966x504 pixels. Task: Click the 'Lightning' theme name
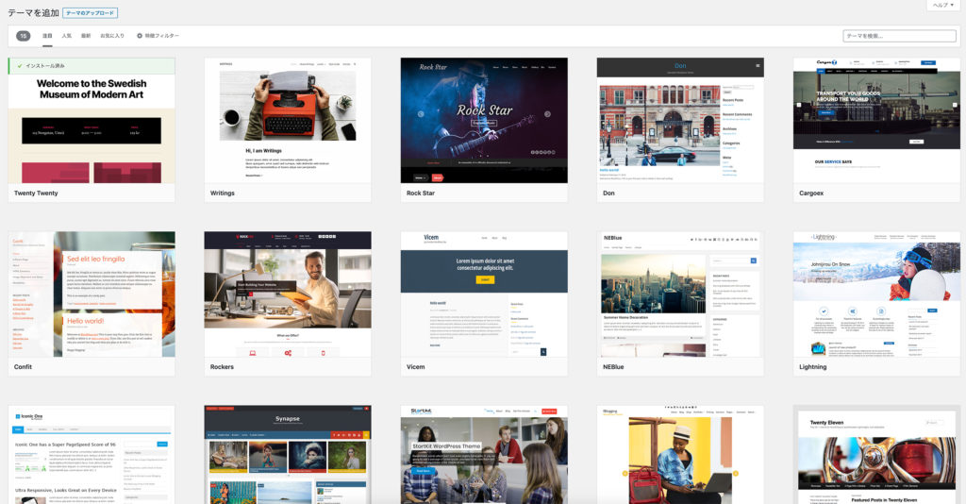point(812,366)
